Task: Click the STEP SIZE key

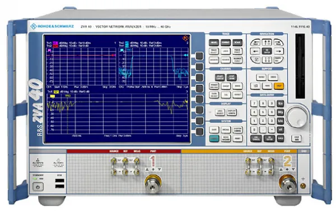Action: (x=297, y=138)
